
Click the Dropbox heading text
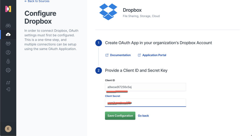132,10
